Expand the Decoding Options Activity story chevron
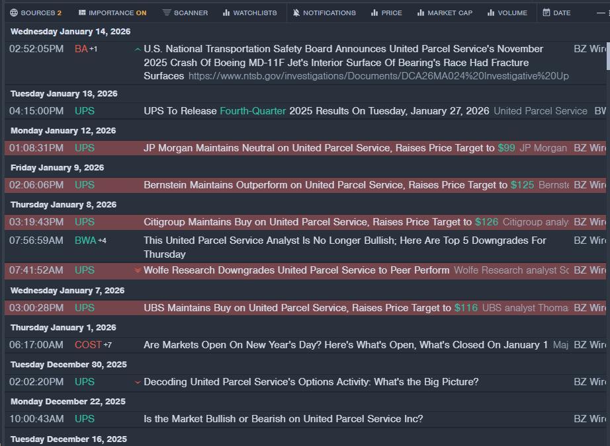This screenshot has height=446, width=610. point(138,382)
